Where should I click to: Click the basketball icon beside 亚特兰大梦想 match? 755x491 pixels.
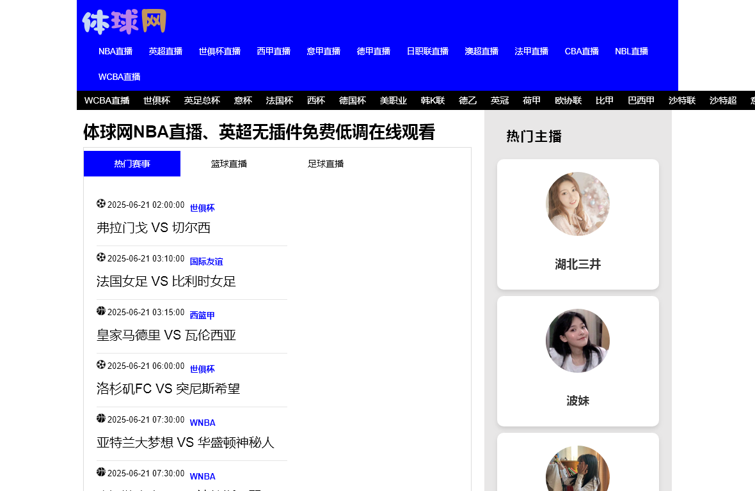(x=100, y=419)
